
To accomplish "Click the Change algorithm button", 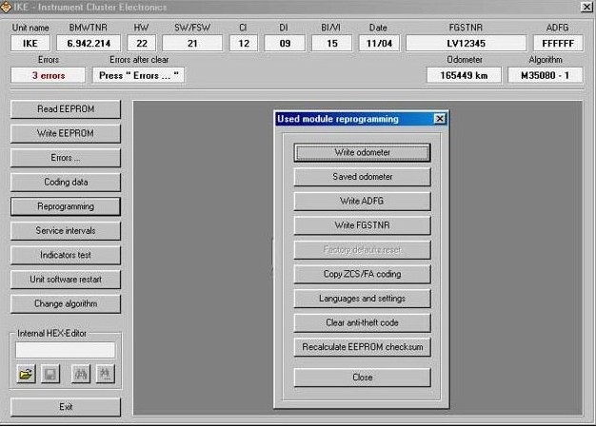I will pyautogui.click(x=66, y=303).
